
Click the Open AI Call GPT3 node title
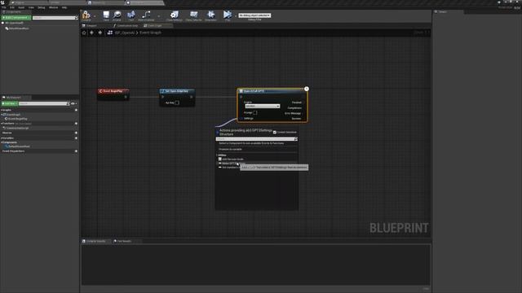click(x=254, y=91)
